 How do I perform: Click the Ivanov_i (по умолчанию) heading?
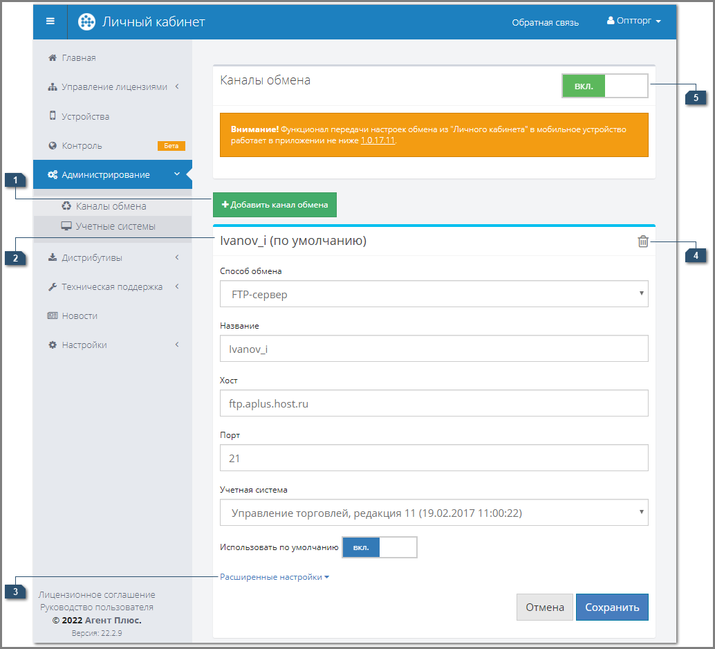293,241
